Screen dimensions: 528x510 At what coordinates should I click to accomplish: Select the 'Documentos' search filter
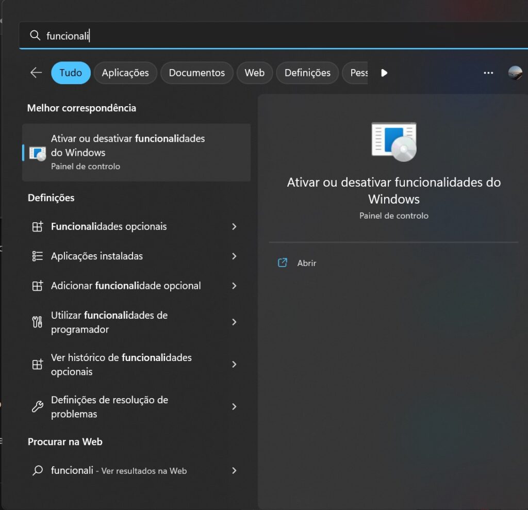(196, 73)
